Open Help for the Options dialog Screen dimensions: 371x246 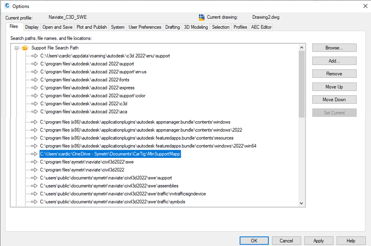(351, 241)
